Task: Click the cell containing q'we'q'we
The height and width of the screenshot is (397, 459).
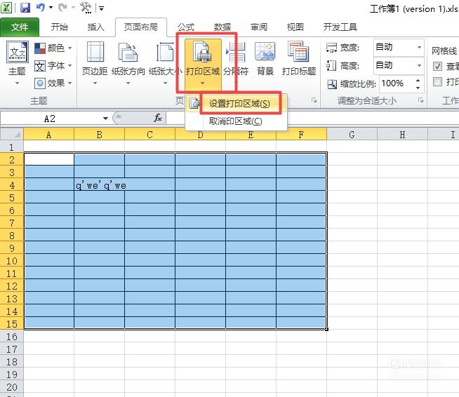Action: pyautogui.click(x=100, y=185)
